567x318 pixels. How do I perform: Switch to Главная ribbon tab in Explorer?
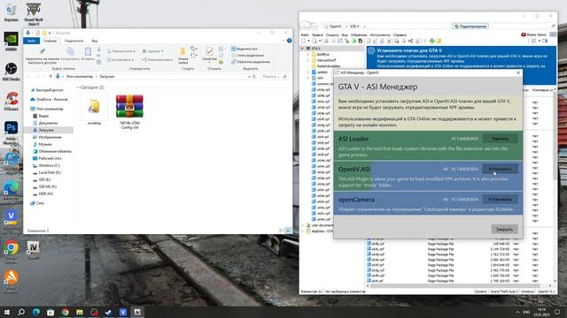coord(50,41)
